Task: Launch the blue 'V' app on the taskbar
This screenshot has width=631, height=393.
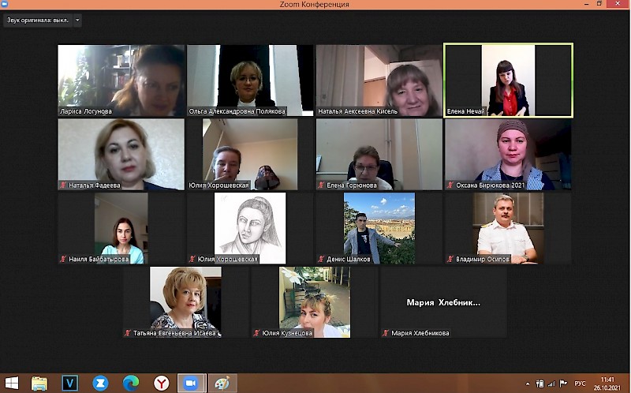Action: click(x=70, y=383)
